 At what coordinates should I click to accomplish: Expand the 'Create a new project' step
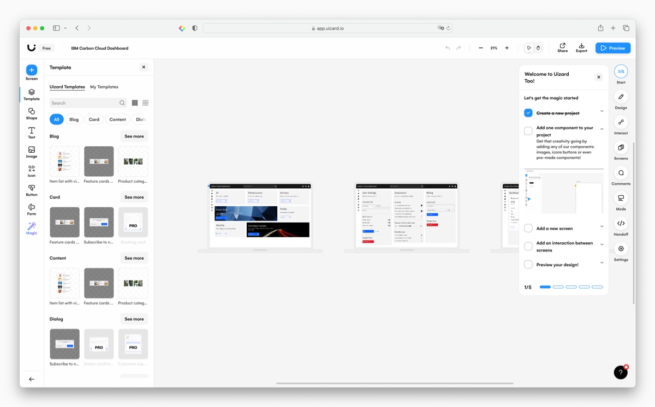pyautogui.click(x=602, y=111)
